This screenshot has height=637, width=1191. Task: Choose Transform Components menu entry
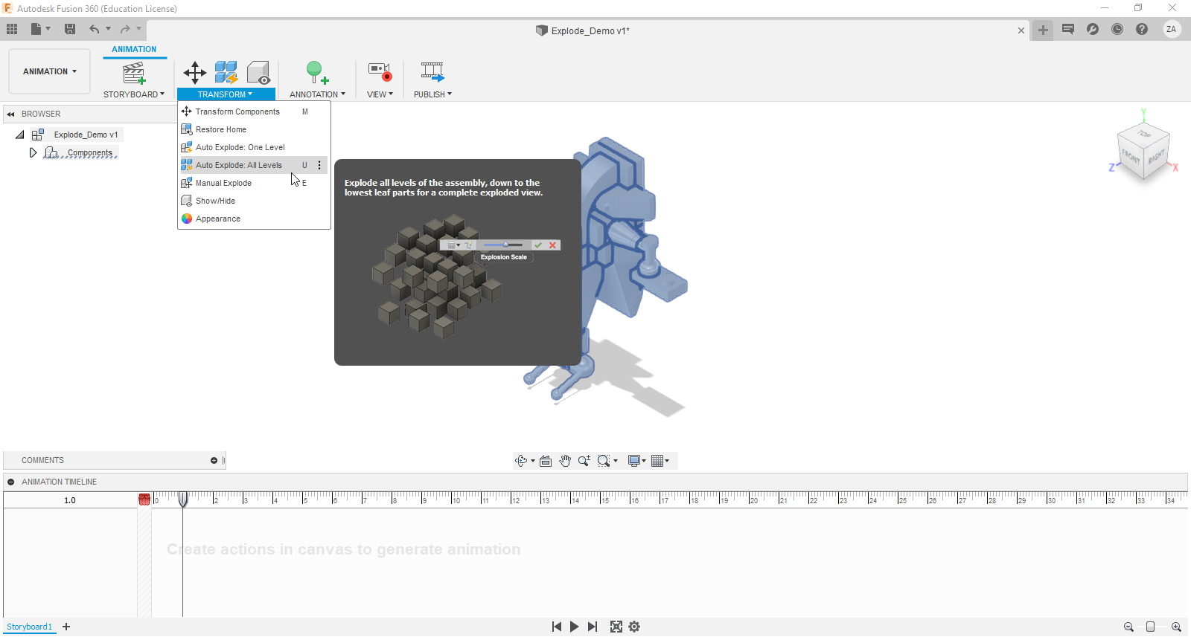point(254,111)
